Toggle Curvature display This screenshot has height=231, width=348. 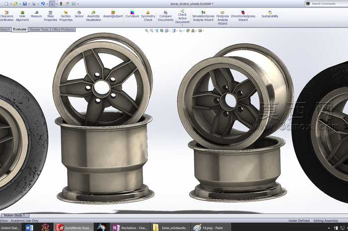pos(132,14)
